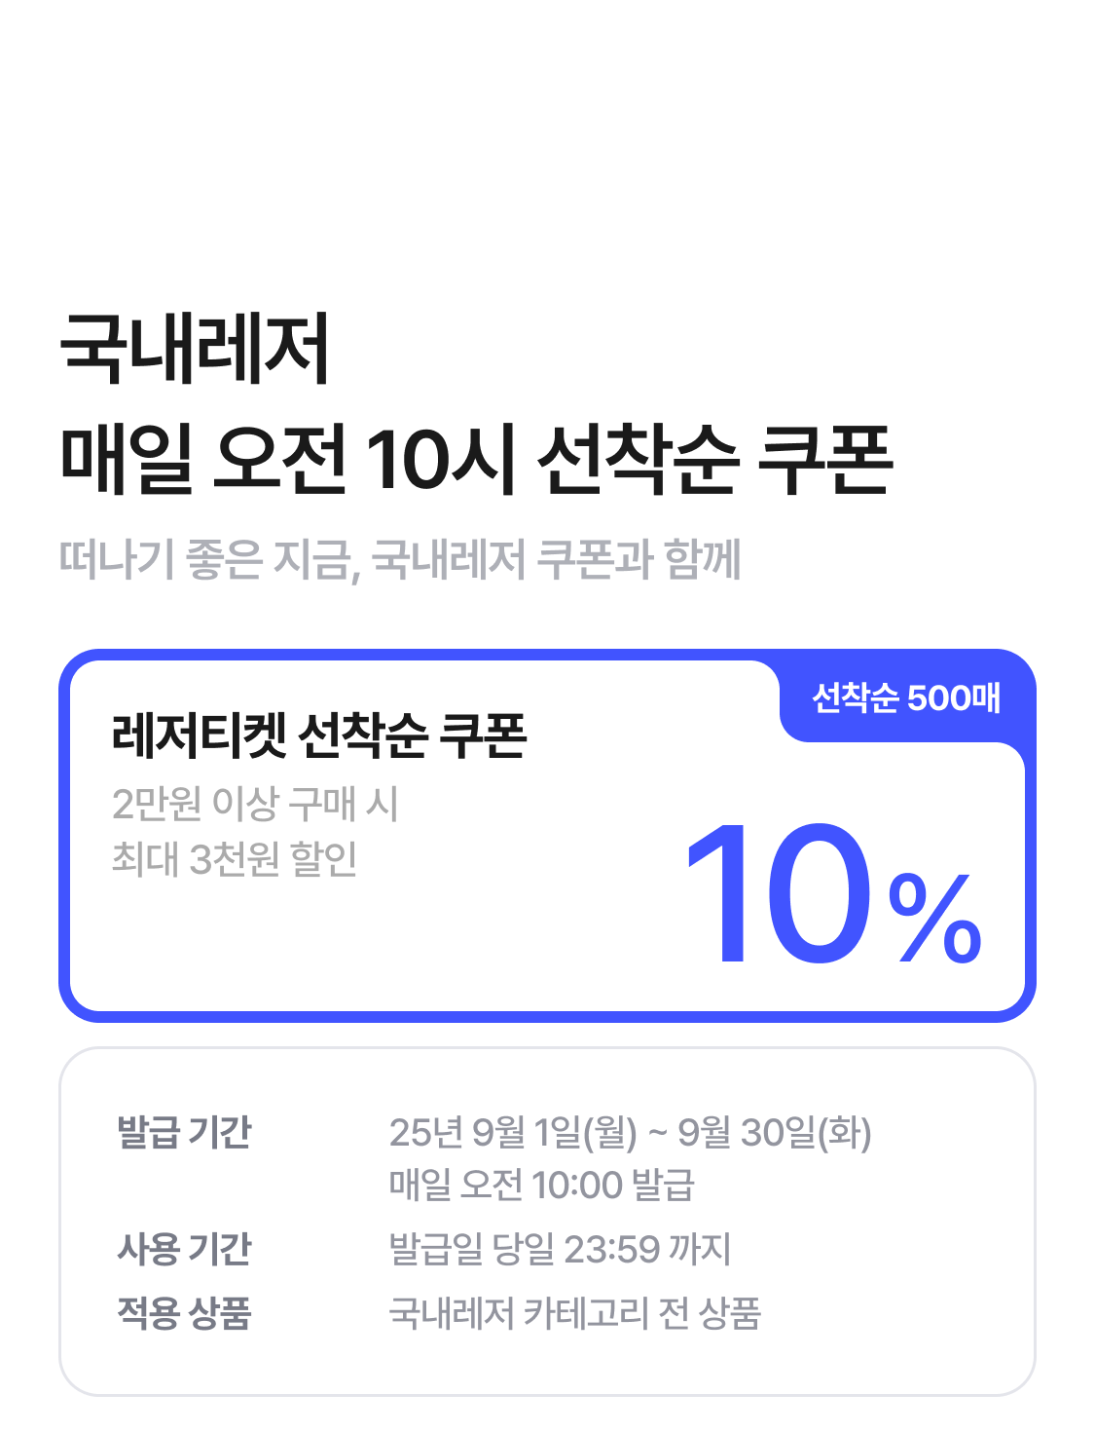
Task: Tap the percent symbol beside the 10
Action: 935,919
